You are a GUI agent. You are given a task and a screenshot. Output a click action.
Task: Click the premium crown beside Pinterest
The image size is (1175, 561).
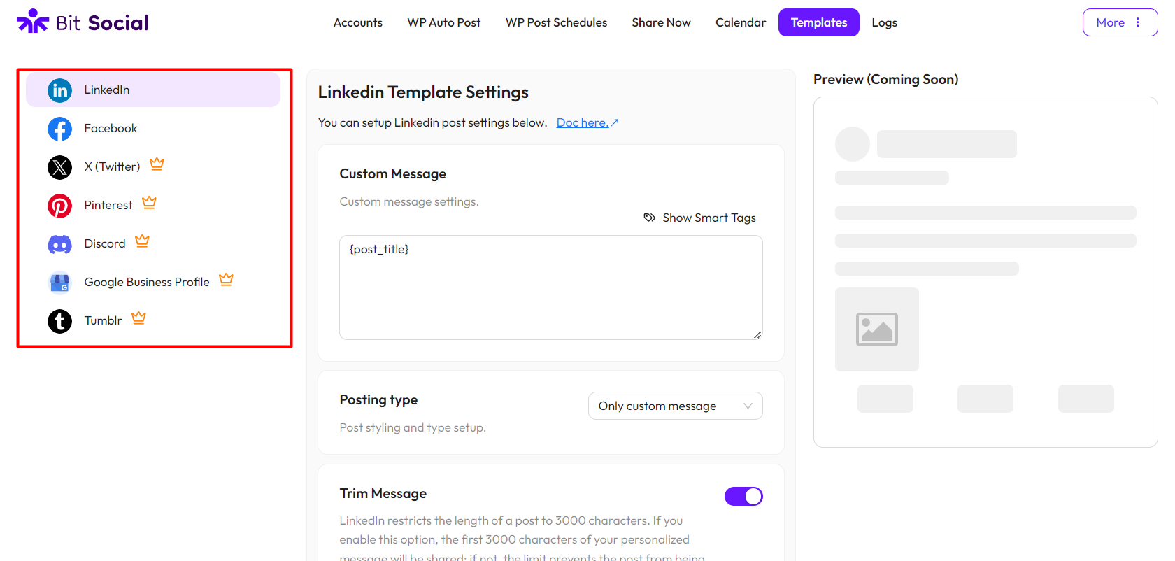tap(149, 202)
